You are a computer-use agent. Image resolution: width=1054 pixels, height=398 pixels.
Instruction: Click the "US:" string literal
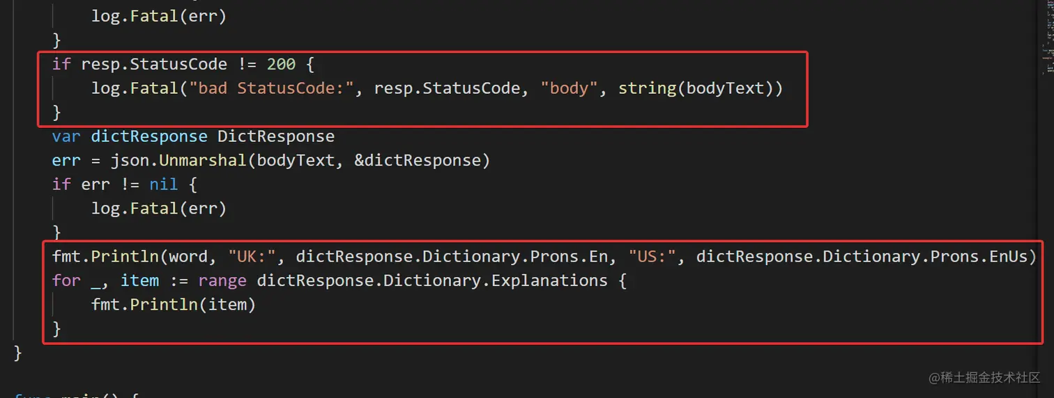click(652, 257)
